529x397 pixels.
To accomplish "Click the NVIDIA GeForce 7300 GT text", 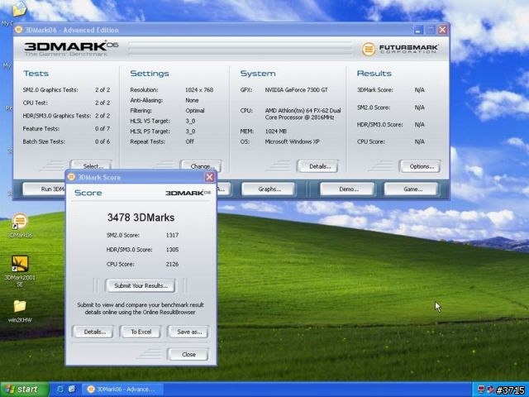I will 296,90.
